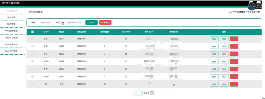Screen dimensions: 265x99
Task: Click 查看 for row 学号2
Action: 214,46
